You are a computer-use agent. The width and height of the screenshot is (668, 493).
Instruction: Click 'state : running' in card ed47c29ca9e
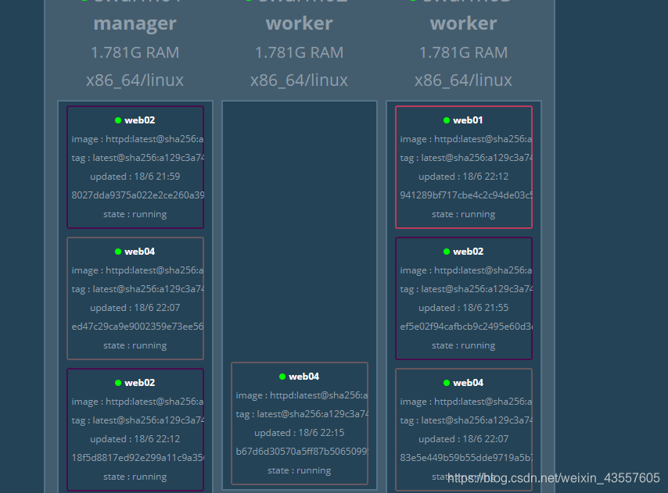(x=135, y=345)
